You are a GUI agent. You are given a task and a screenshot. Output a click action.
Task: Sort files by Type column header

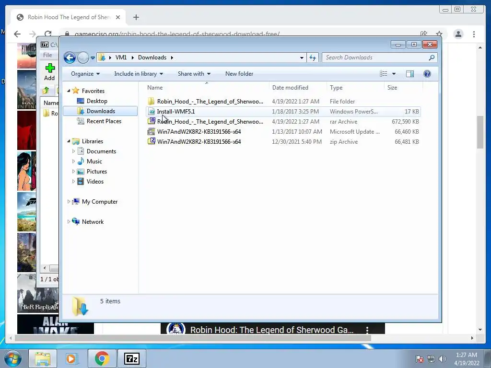tap(355, 88)
